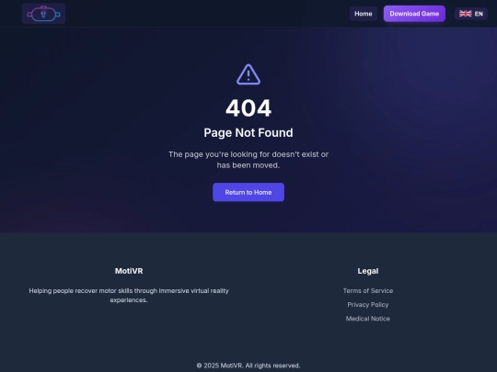This screenshot has width=497, height=372.
Task: Click the exclamation mark inside triangle
Action: point(248,75)
